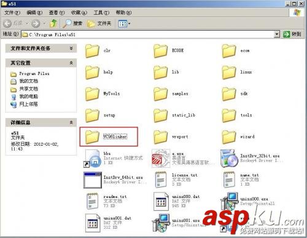Screen dimensions: 307x238
Task: Open the File (文件) menu
Action: coord(12,13)
